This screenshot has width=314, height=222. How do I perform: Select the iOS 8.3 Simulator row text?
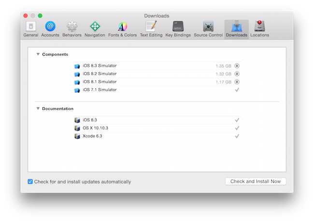(x=100, y=66)
